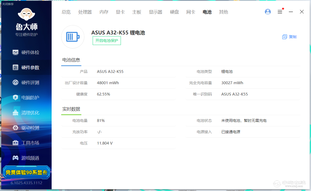Open 硬件体检 in the sidebar
The width and height of the screenshot is (311, 191).
[x=26, y=53]
